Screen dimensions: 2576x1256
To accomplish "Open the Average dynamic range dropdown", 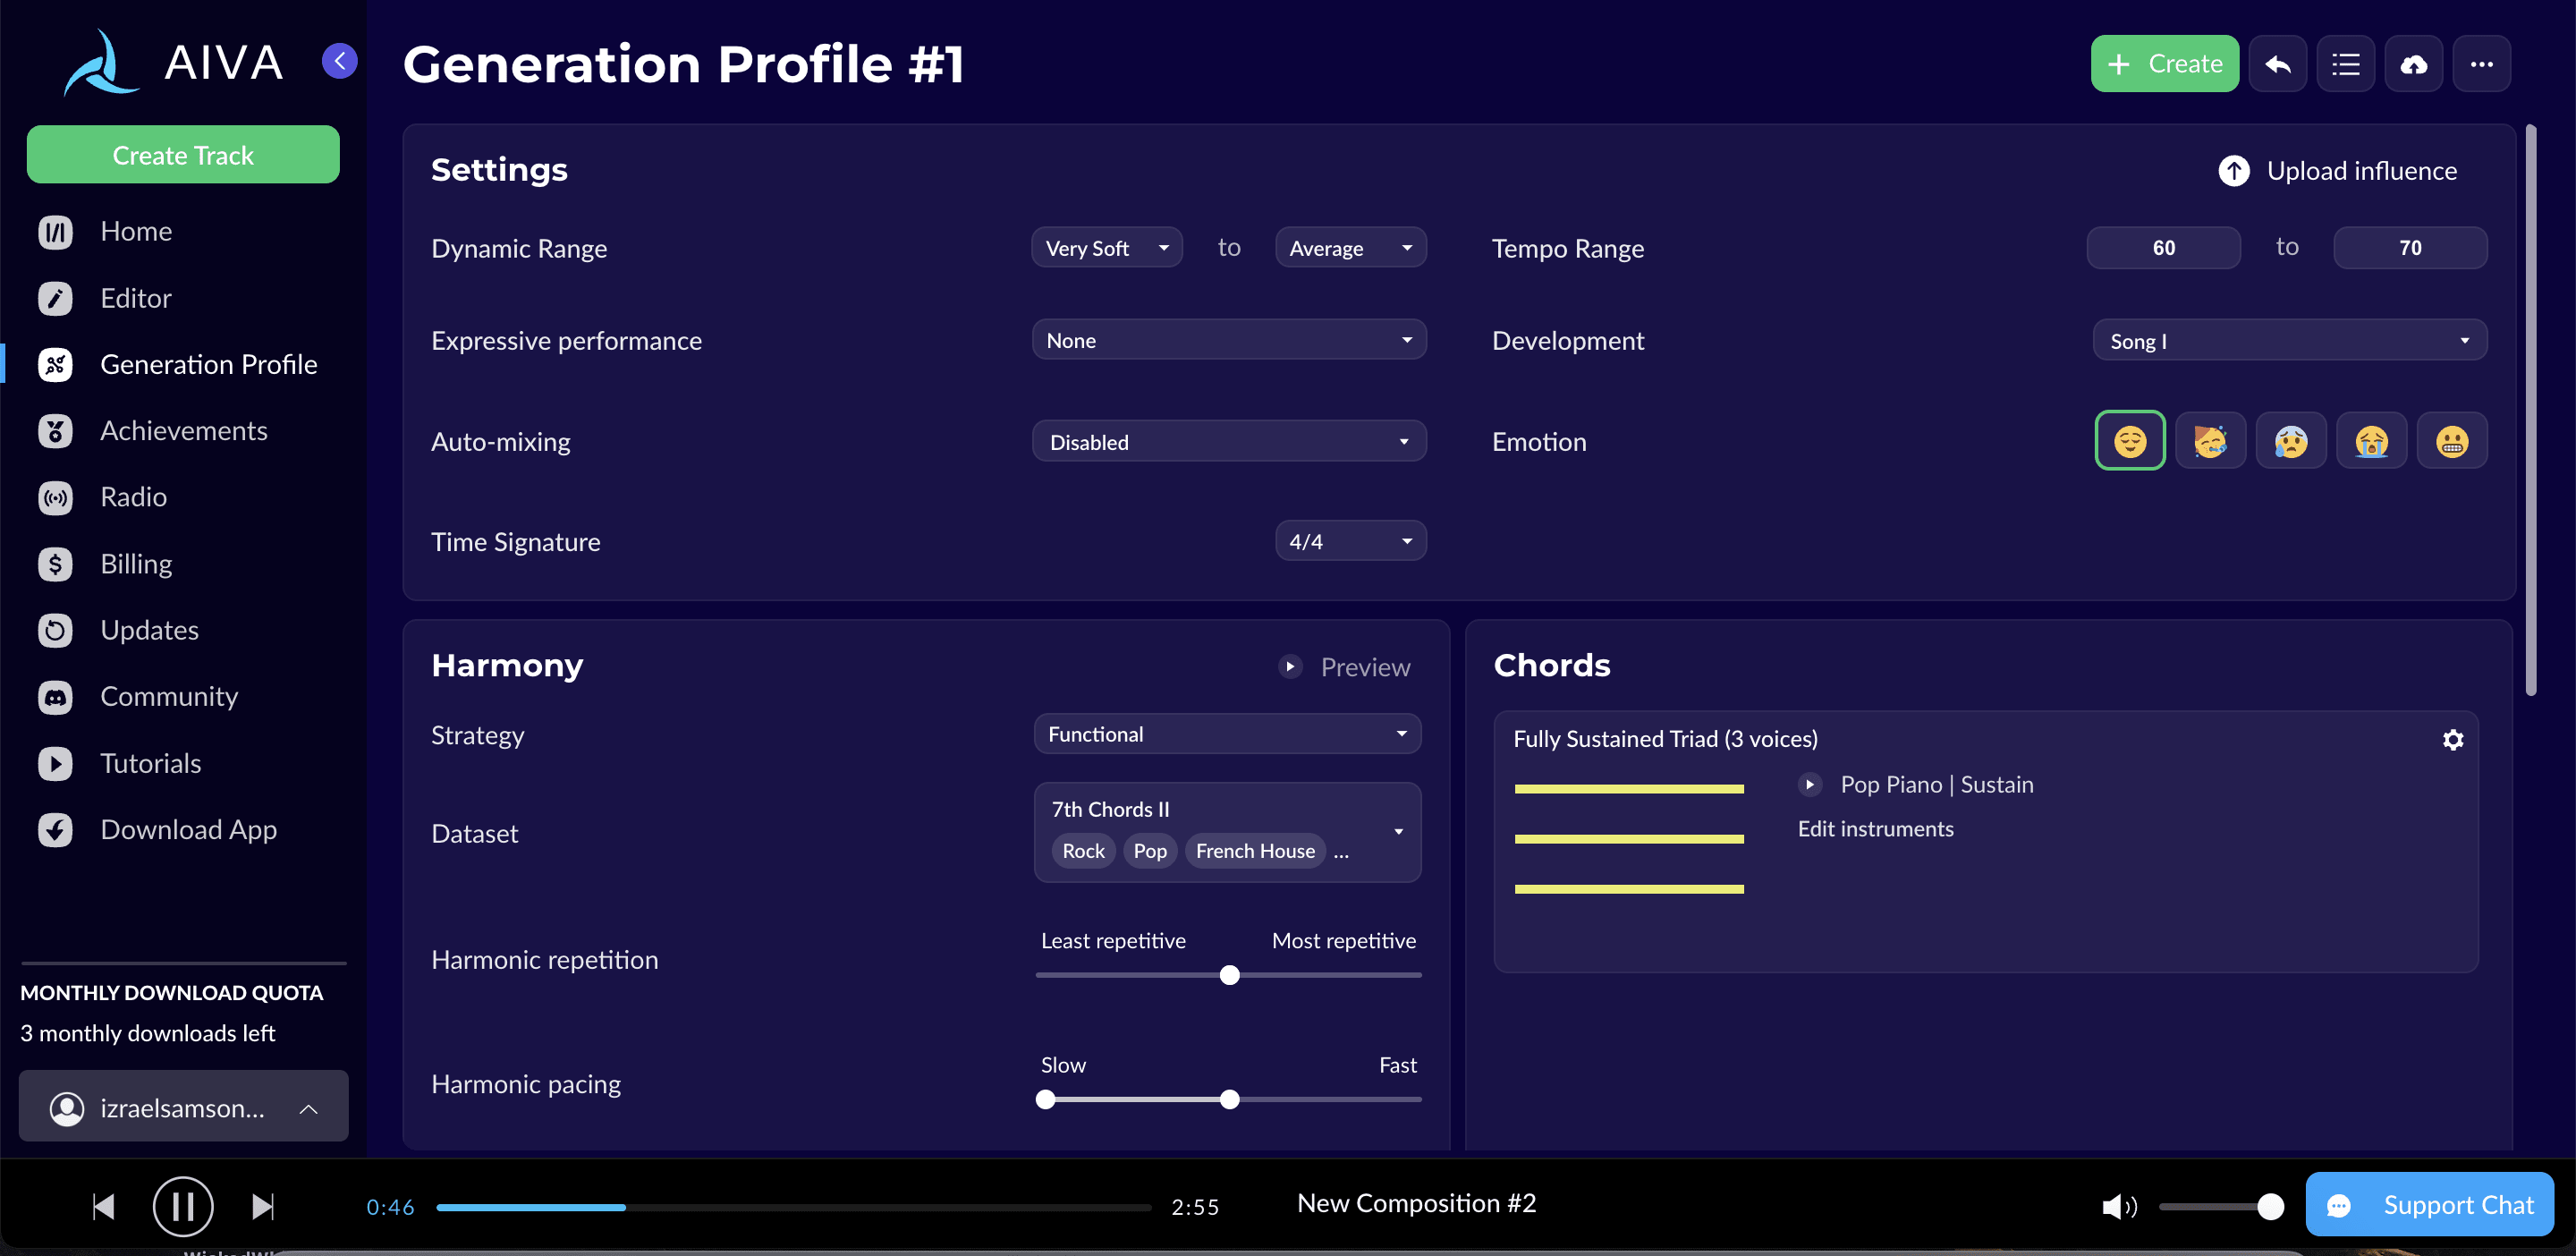I will point(1350,248).
